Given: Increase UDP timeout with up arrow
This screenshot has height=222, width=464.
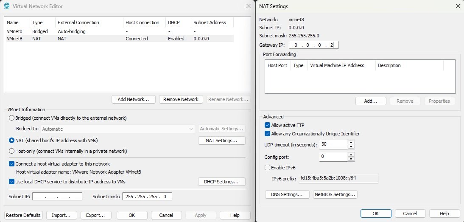Looking at the screenshot, I should coord(351,142).
